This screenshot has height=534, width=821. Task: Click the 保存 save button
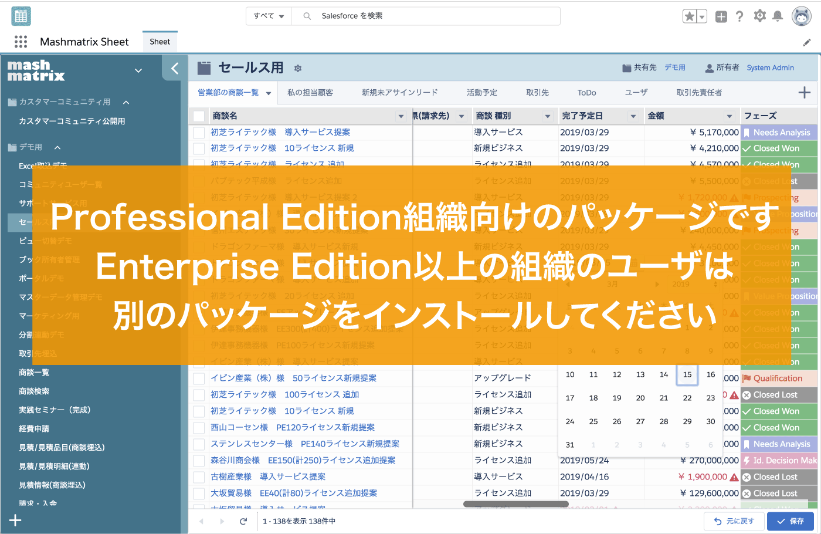pyautogui.click(x=791, y=521)
